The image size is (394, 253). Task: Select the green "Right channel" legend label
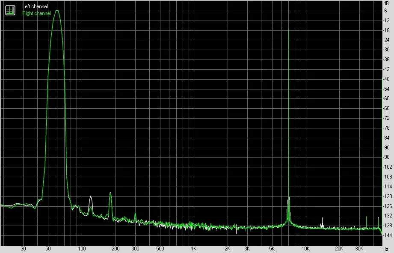[x=36, y=13]
